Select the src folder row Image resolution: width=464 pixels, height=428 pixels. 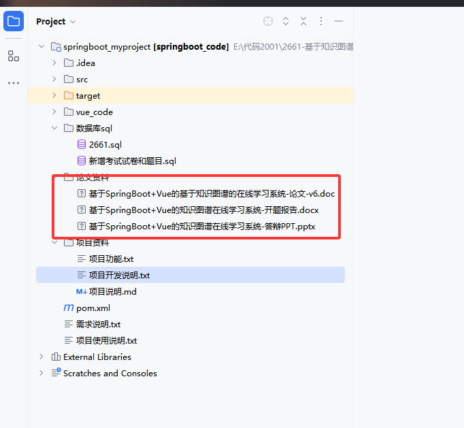(190, 79)
